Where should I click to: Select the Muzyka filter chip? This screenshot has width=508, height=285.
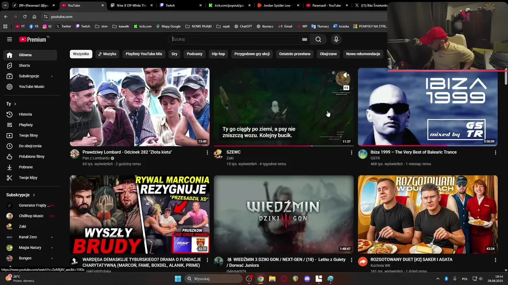(107, 54)
